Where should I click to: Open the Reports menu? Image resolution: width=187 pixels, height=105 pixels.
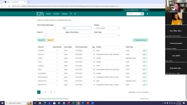[65, 14]
